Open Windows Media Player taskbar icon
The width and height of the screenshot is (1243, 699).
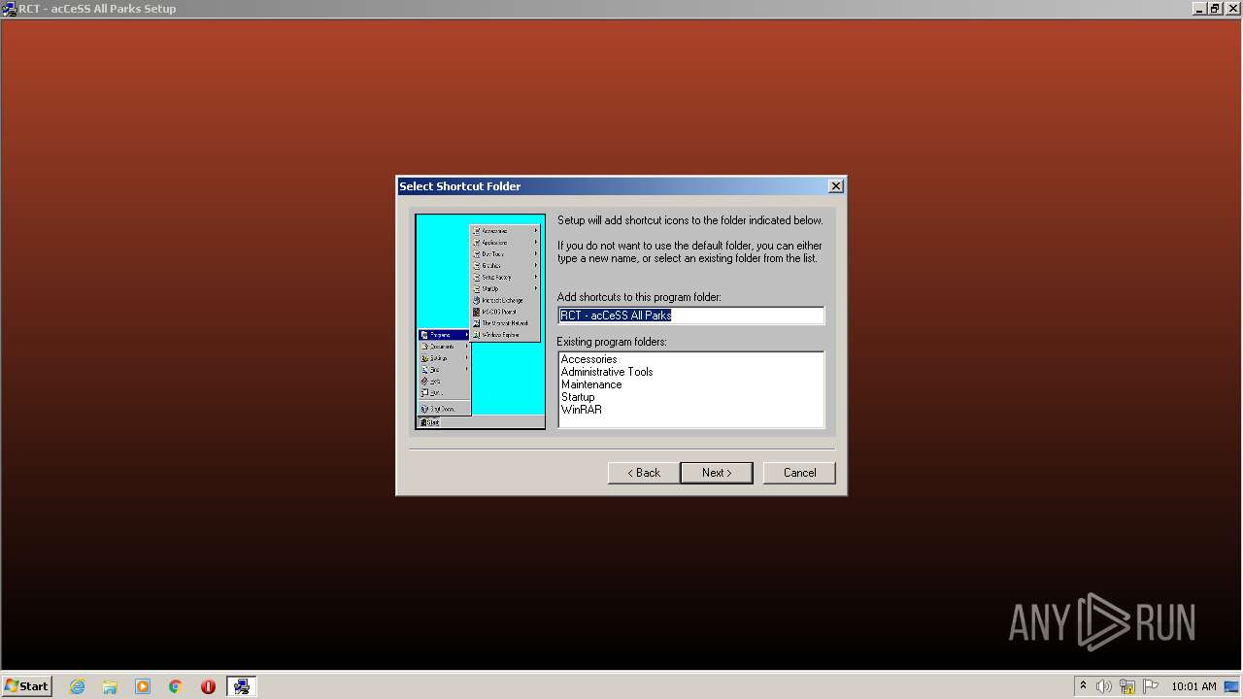[x=143, y=686]
